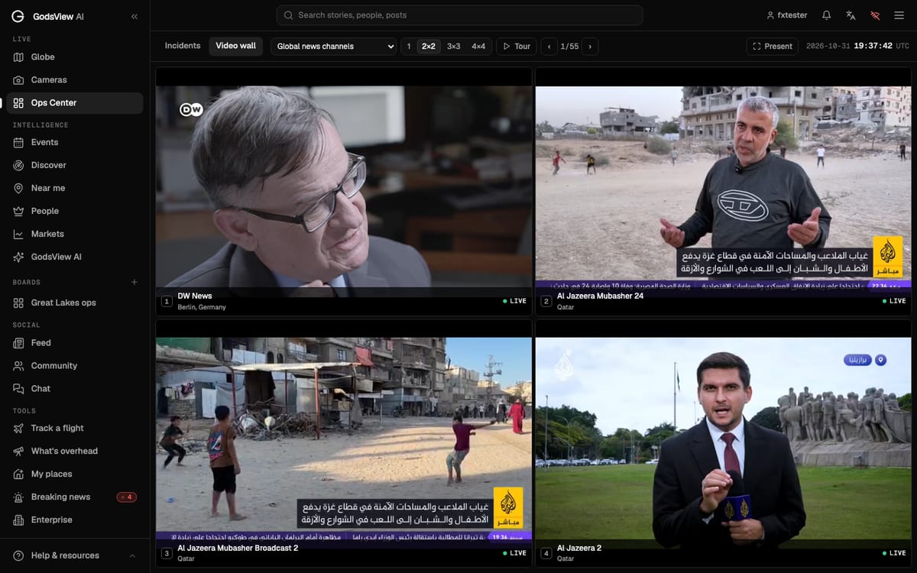The image size is (917, 573).
Task: Select the single-tile layout 1
Action: point(409,47)
